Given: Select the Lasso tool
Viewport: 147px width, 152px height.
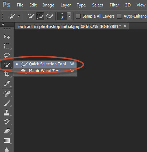Looking at the screenshot, I should point(7,55).
